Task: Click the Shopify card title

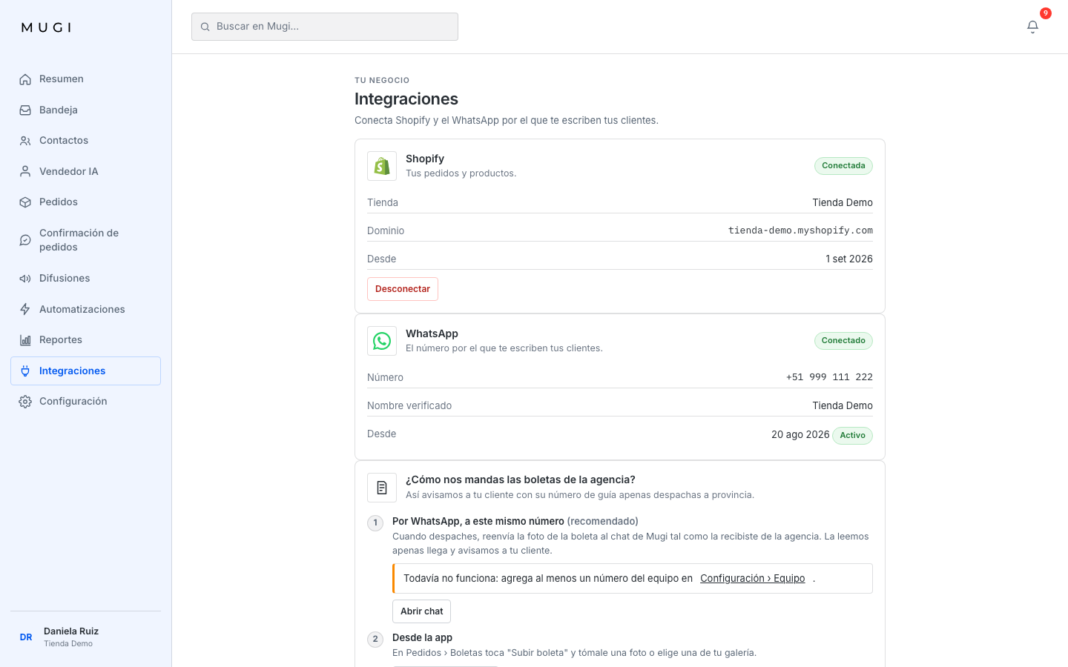Action: click(x=425, y=159)
